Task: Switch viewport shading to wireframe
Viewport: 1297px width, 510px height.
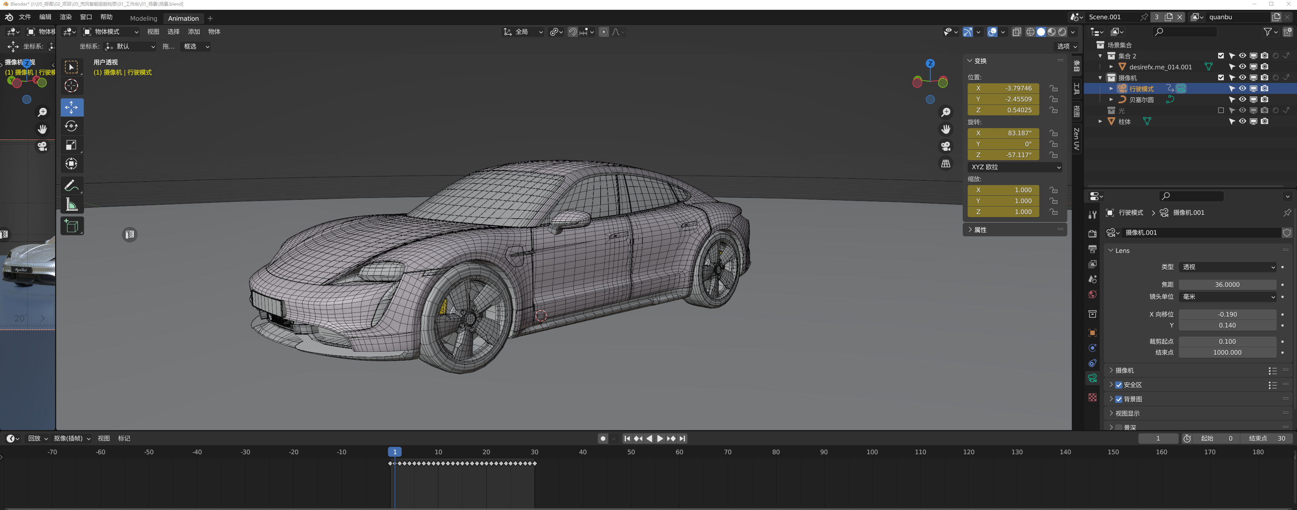Action: click(1030, 32)
